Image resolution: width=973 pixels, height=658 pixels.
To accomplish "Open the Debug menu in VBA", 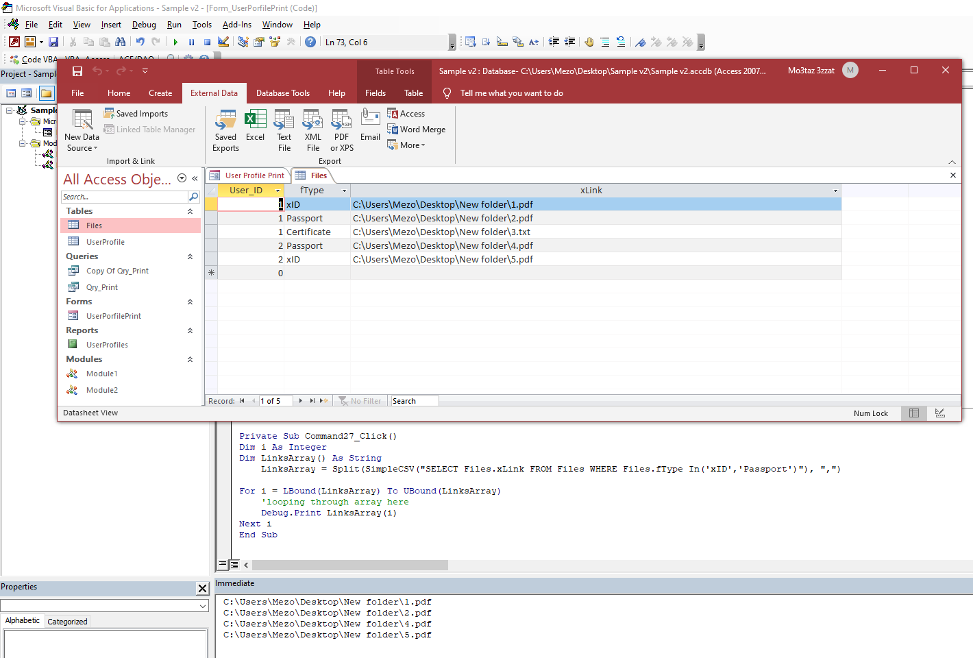I will tap(144, 25).
